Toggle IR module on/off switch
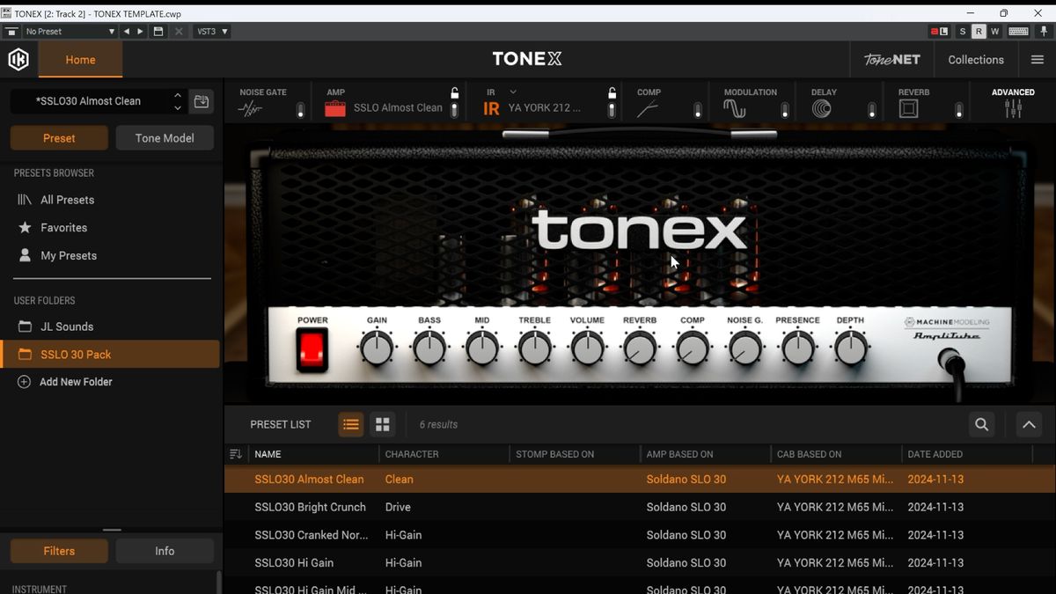The height and width of the screenshot is (594, 1056). (612, 110)
